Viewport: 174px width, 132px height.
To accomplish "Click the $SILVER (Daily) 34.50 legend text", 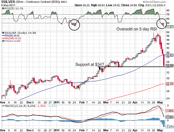I will [21, 33].
